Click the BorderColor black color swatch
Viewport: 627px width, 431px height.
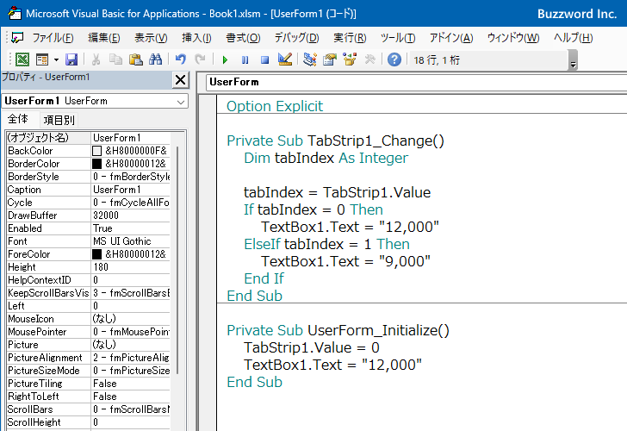tap(96, 164)
